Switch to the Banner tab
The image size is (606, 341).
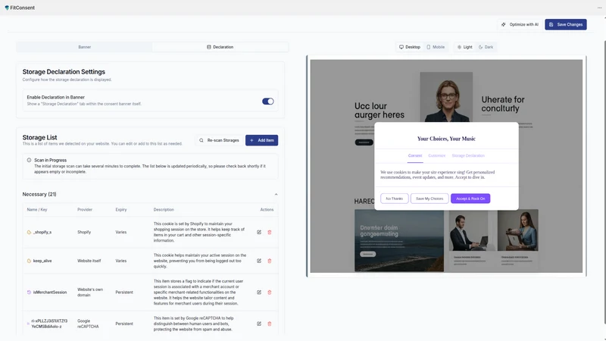pos(84,47)
